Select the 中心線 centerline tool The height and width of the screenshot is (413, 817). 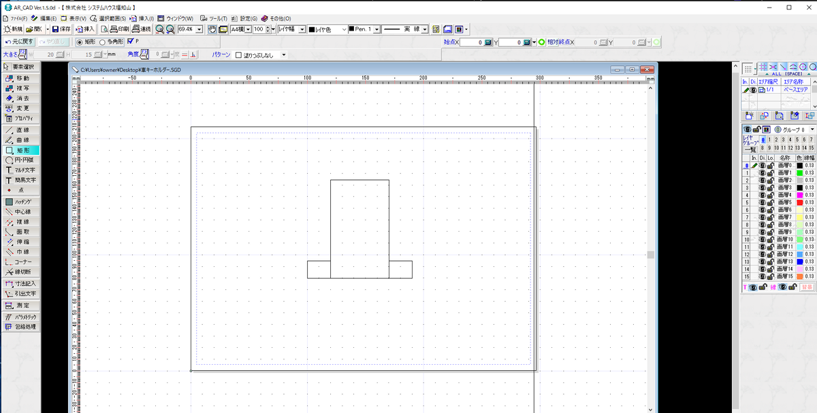pos(20,212)
